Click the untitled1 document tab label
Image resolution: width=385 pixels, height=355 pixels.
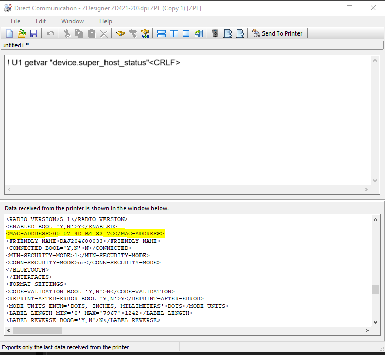tap(15, 45)
